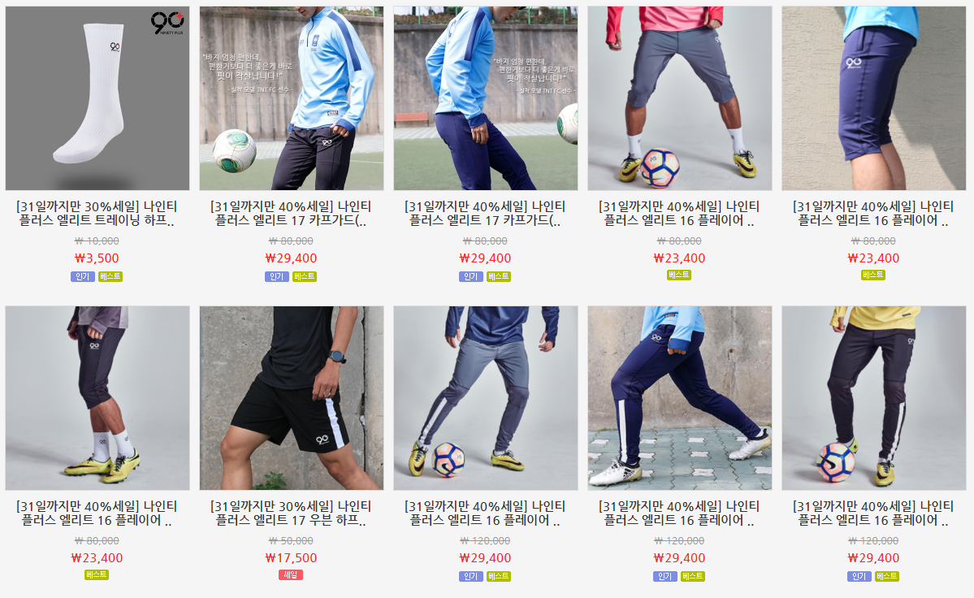Screen dimensions: 974x598
Task: Open the 엘리트 17 우븐 하프 title link
Action: [291, 513]
